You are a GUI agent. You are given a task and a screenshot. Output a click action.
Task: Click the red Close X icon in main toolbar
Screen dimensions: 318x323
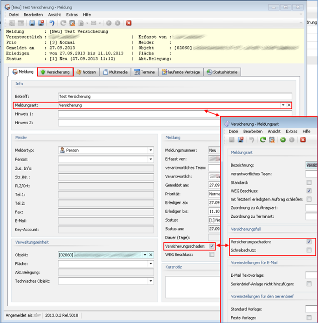(x=129, y=23)
